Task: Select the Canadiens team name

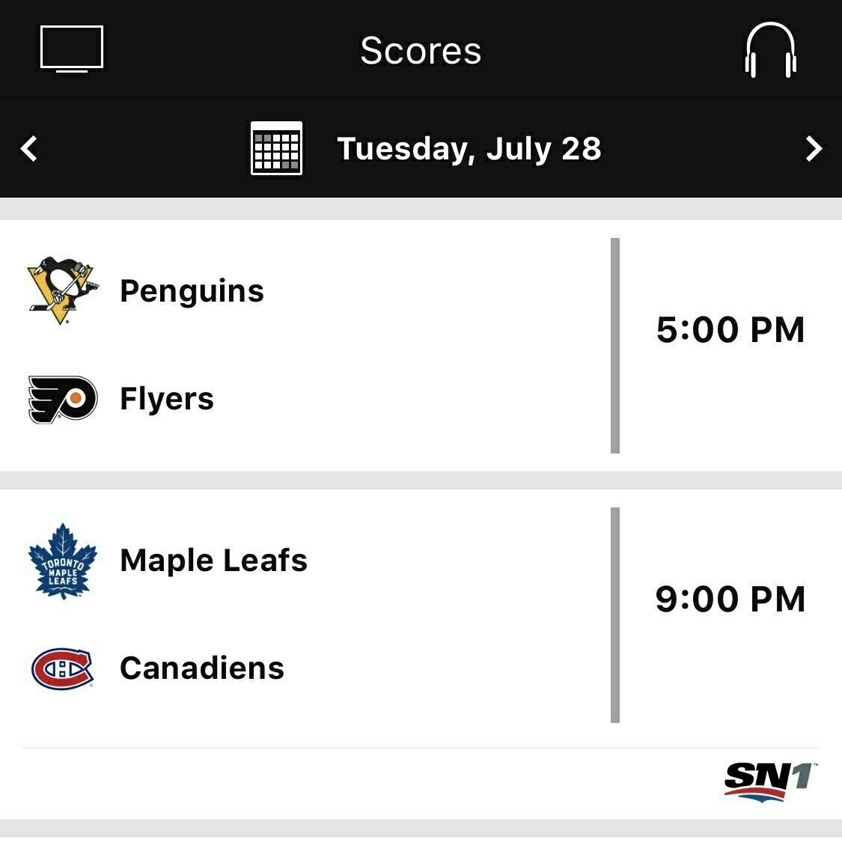Action: 201,668
